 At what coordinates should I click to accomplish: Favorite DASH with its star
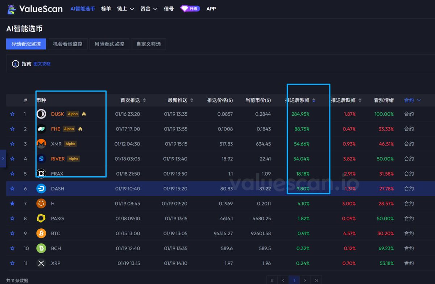coord(12,189)
